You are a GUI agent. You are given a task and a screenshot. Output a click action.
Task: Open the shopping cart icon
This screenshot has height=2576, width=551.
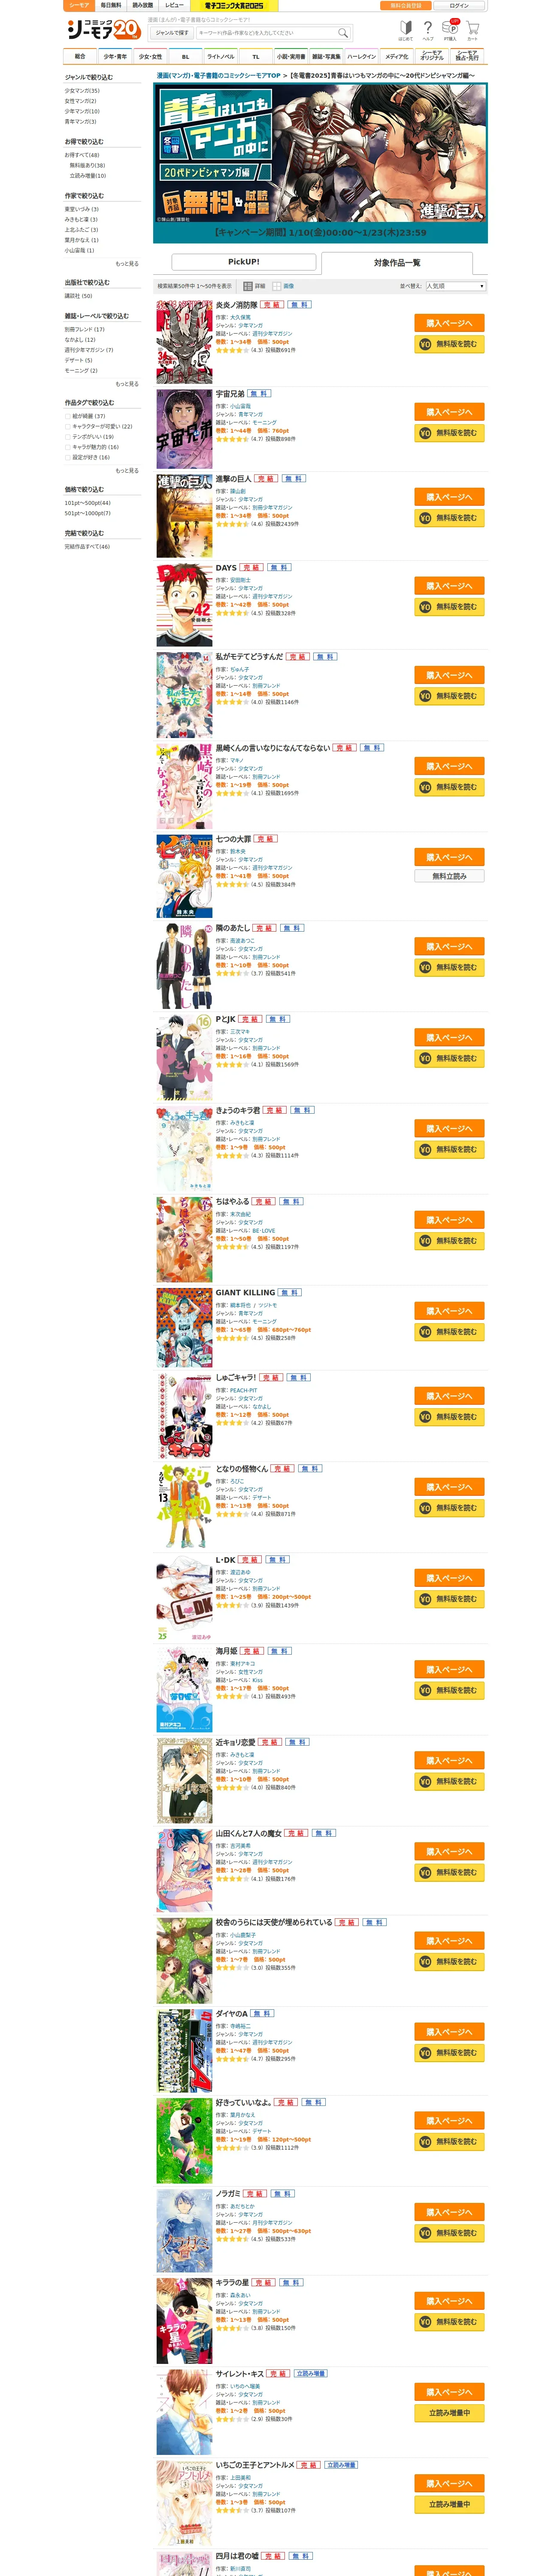(473, 30)
